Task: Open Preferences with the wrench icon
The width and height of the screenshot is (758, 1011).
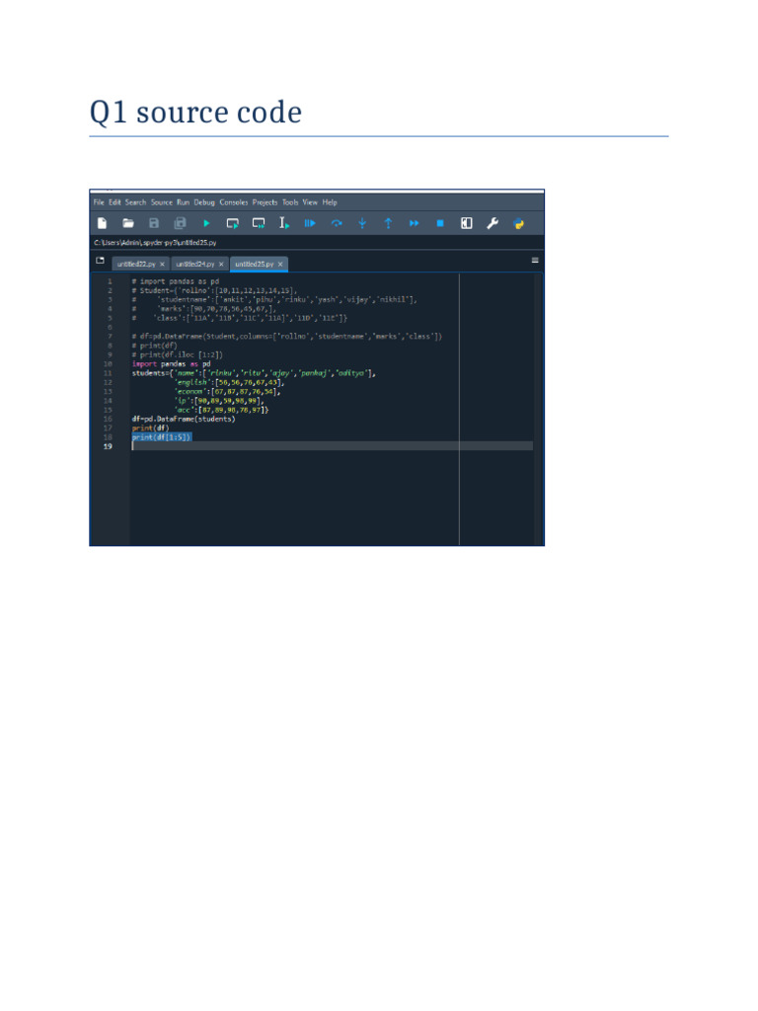Action: 493,223
